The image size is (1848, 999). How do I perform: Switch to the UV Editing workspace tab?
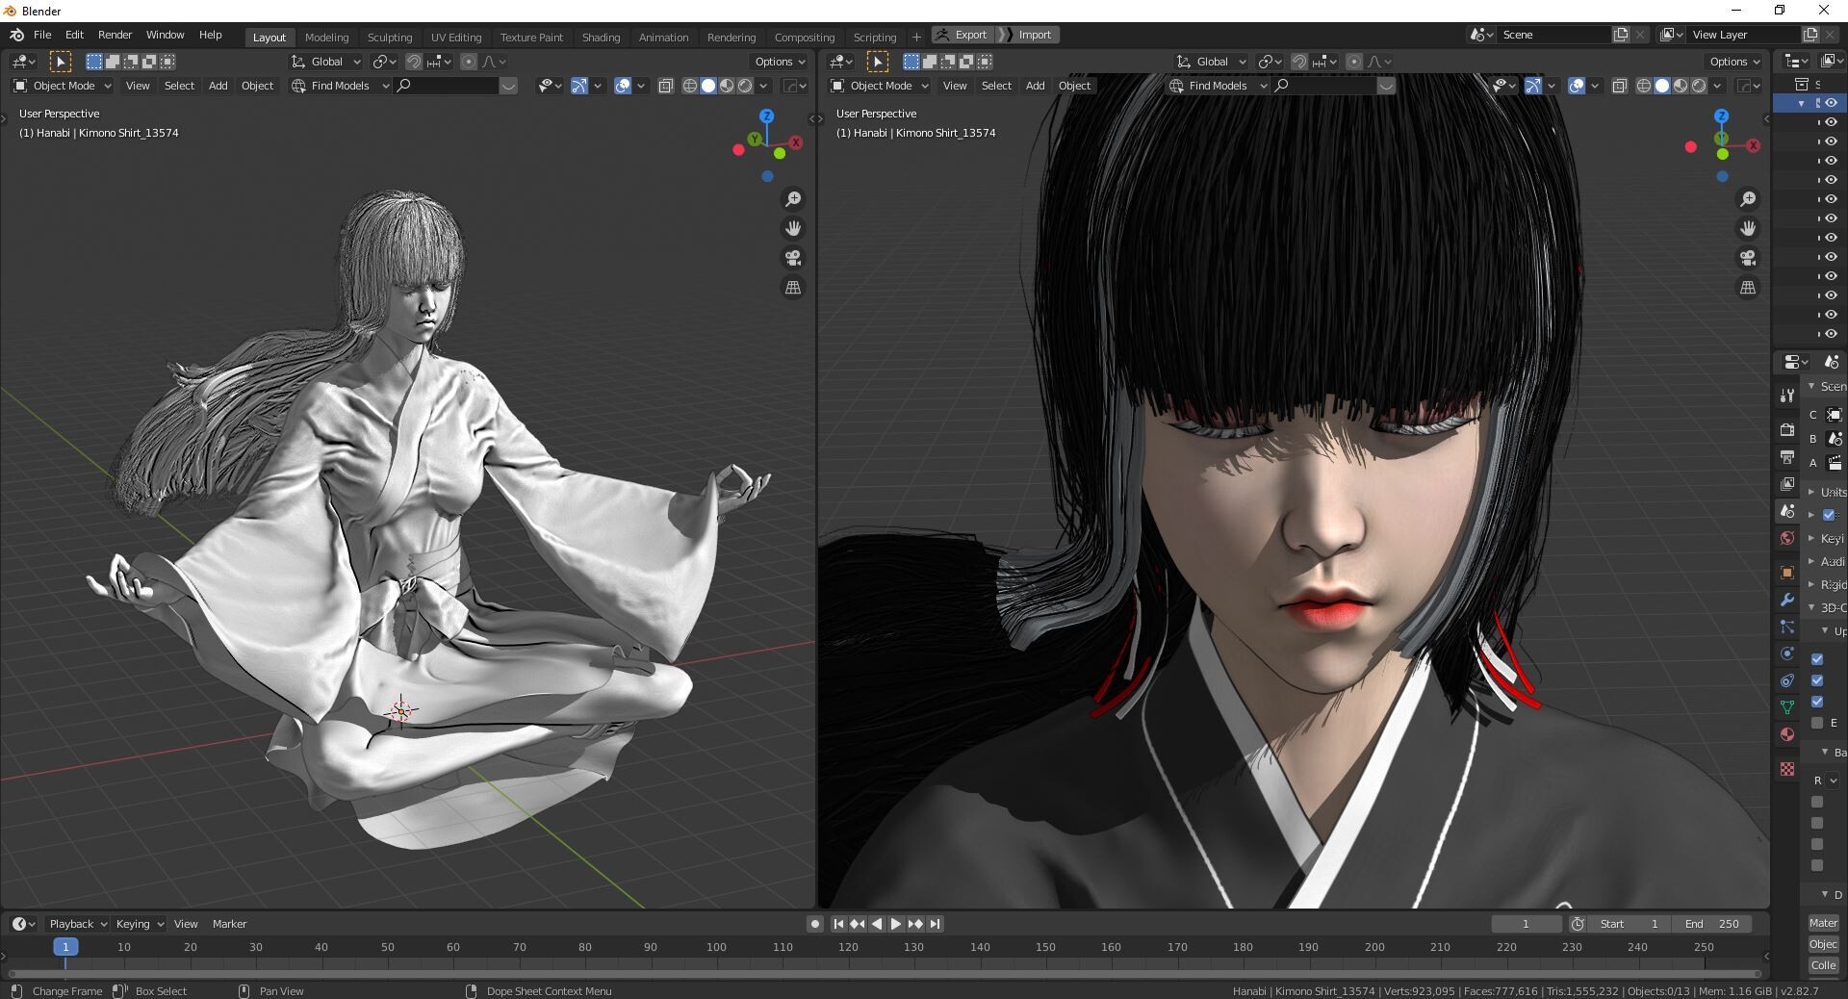tap(456, 37)
